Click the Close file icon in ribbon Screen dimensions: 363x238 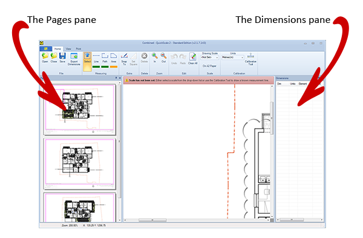pyautogui.click(x=54, y=57)
